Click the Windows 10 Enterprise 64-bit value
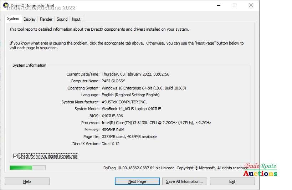The height and width of the screenshot is (190, 292). [x=144, y=88]
